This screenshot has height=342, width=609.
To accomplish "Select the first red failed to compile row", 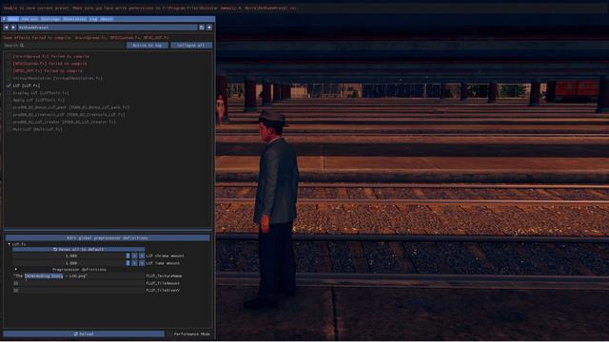I will point(50,57).
